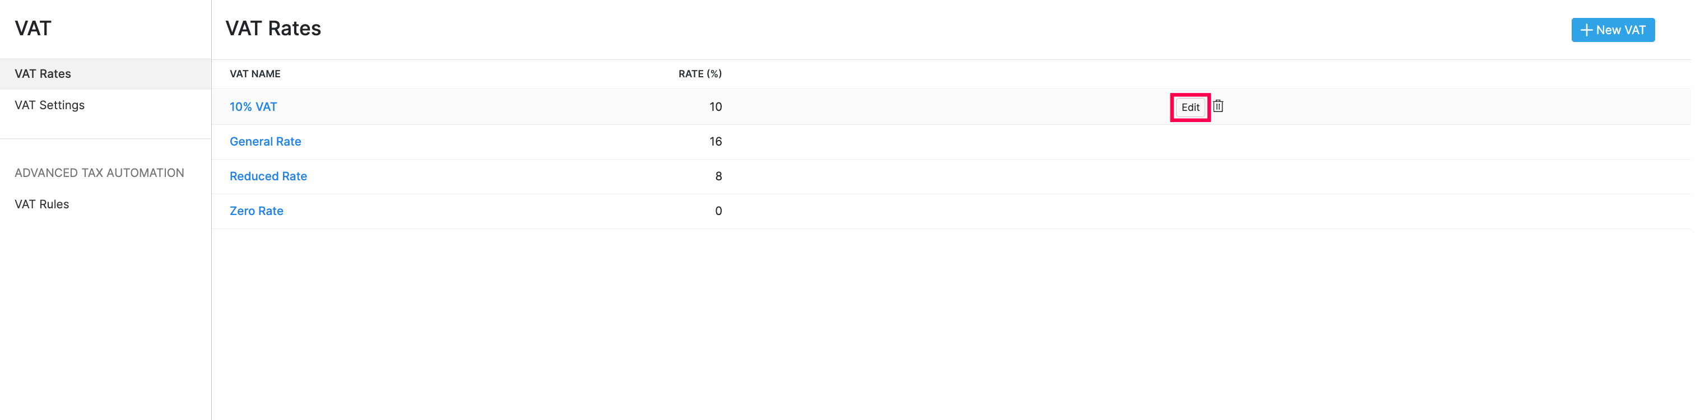Click the rate value 8 for Reduced Rate
The width and height of the screenshot is (1700, 420).
point(718,177)
